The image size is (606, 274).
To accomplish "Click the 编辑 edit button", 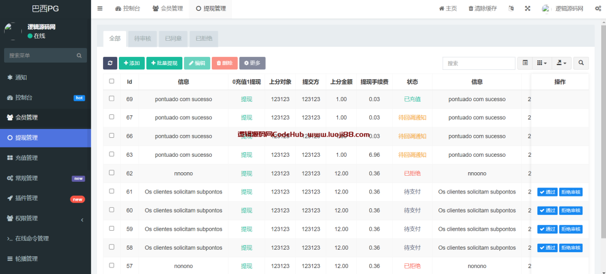I will (197, 63).
